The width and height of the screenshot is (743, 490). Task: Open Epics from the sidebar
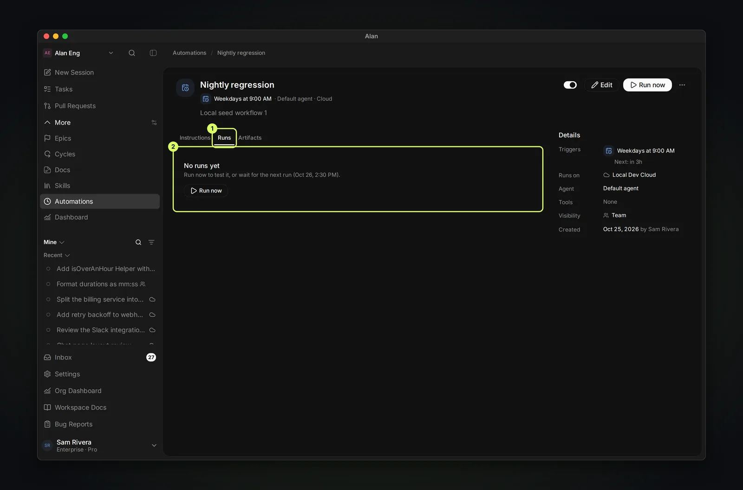click(100, 138)
